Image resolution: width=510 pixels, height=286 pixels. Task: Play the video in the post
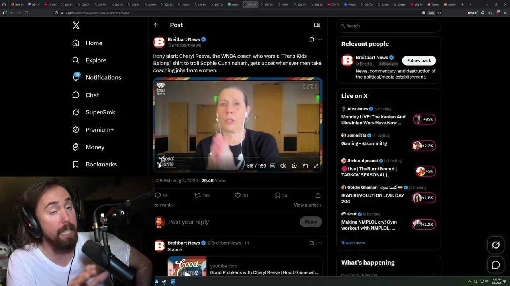coord(160,166)
